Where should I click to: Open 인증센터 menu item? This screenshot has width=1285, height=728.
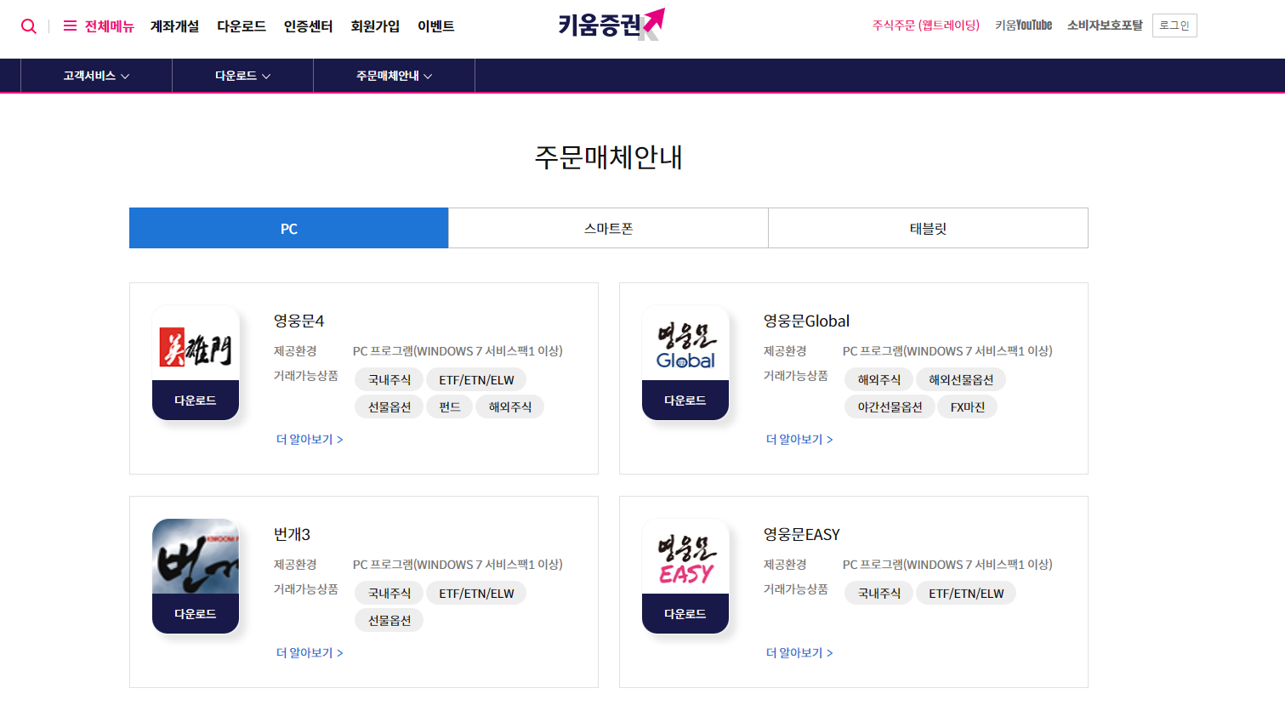(308, 26)
